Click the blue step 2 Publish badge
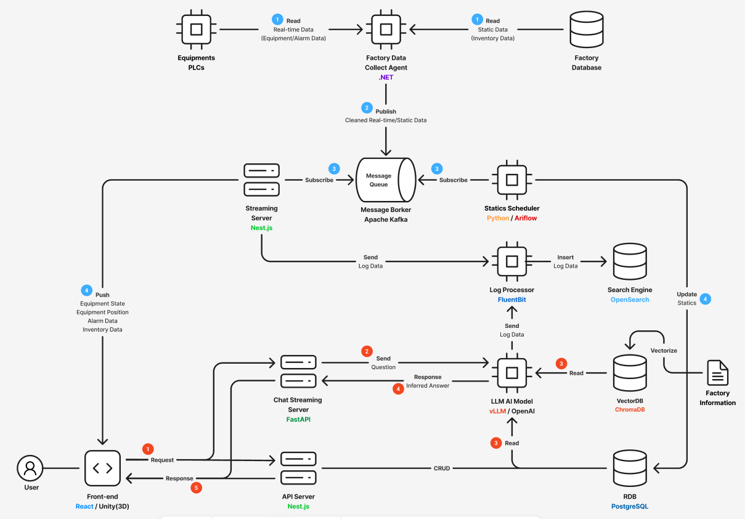The image size is (745, 519). click(x=367, y=107)
